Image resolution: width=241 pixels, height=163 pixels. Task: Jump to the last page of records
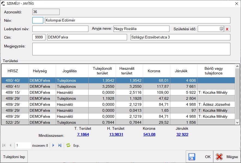(x=60, y=145)
